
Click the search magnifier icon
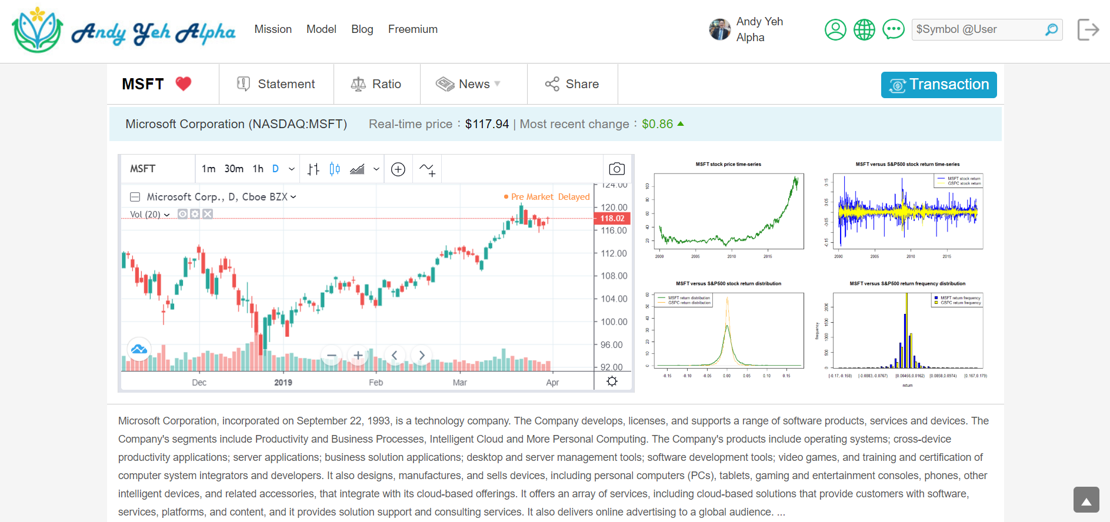pyautogui.click(x=1051, y=29)
